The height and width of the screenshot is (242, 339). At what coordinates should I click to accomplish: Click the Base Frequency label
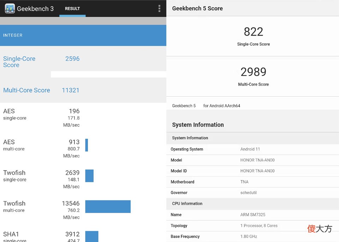pos(185,236)
